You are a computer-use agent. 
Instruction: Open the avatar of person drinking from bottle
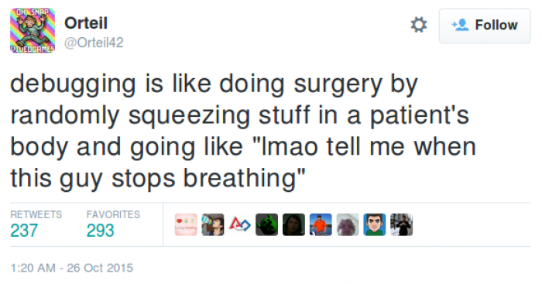point(213,224)
